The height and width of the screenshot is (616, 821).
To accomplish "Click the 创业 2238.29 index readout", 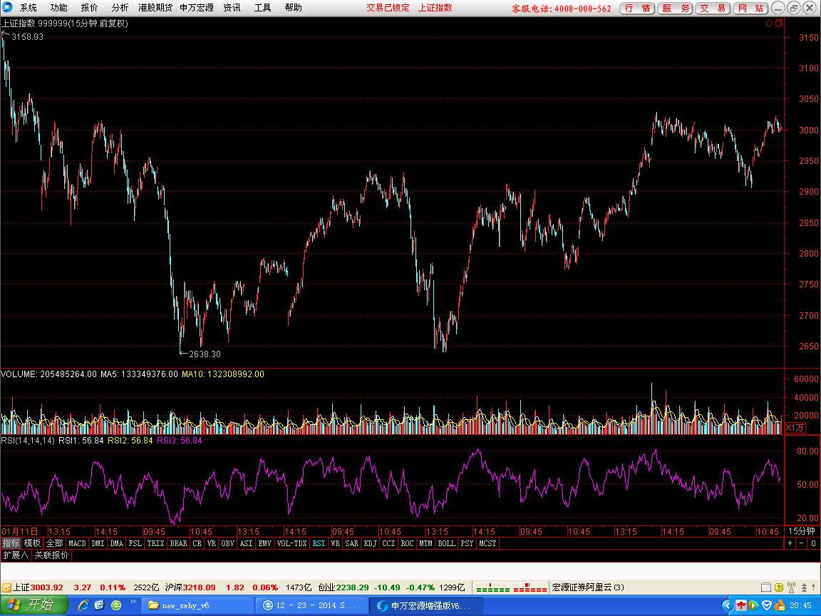I will pyautogui.click(x=344, y=587).
